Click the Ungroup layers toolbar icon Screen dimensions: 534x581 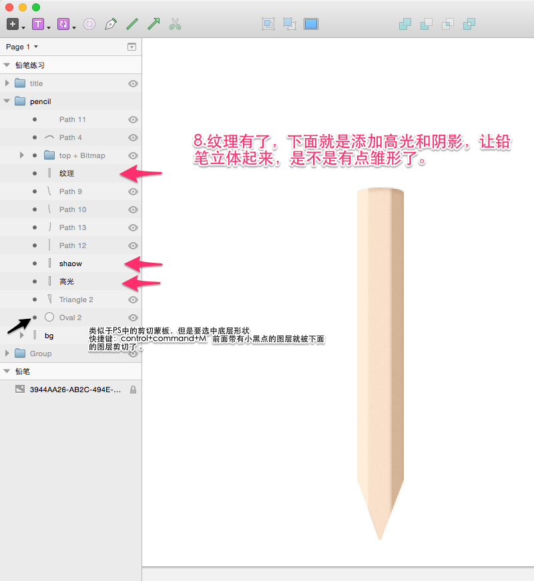(290, 24)
